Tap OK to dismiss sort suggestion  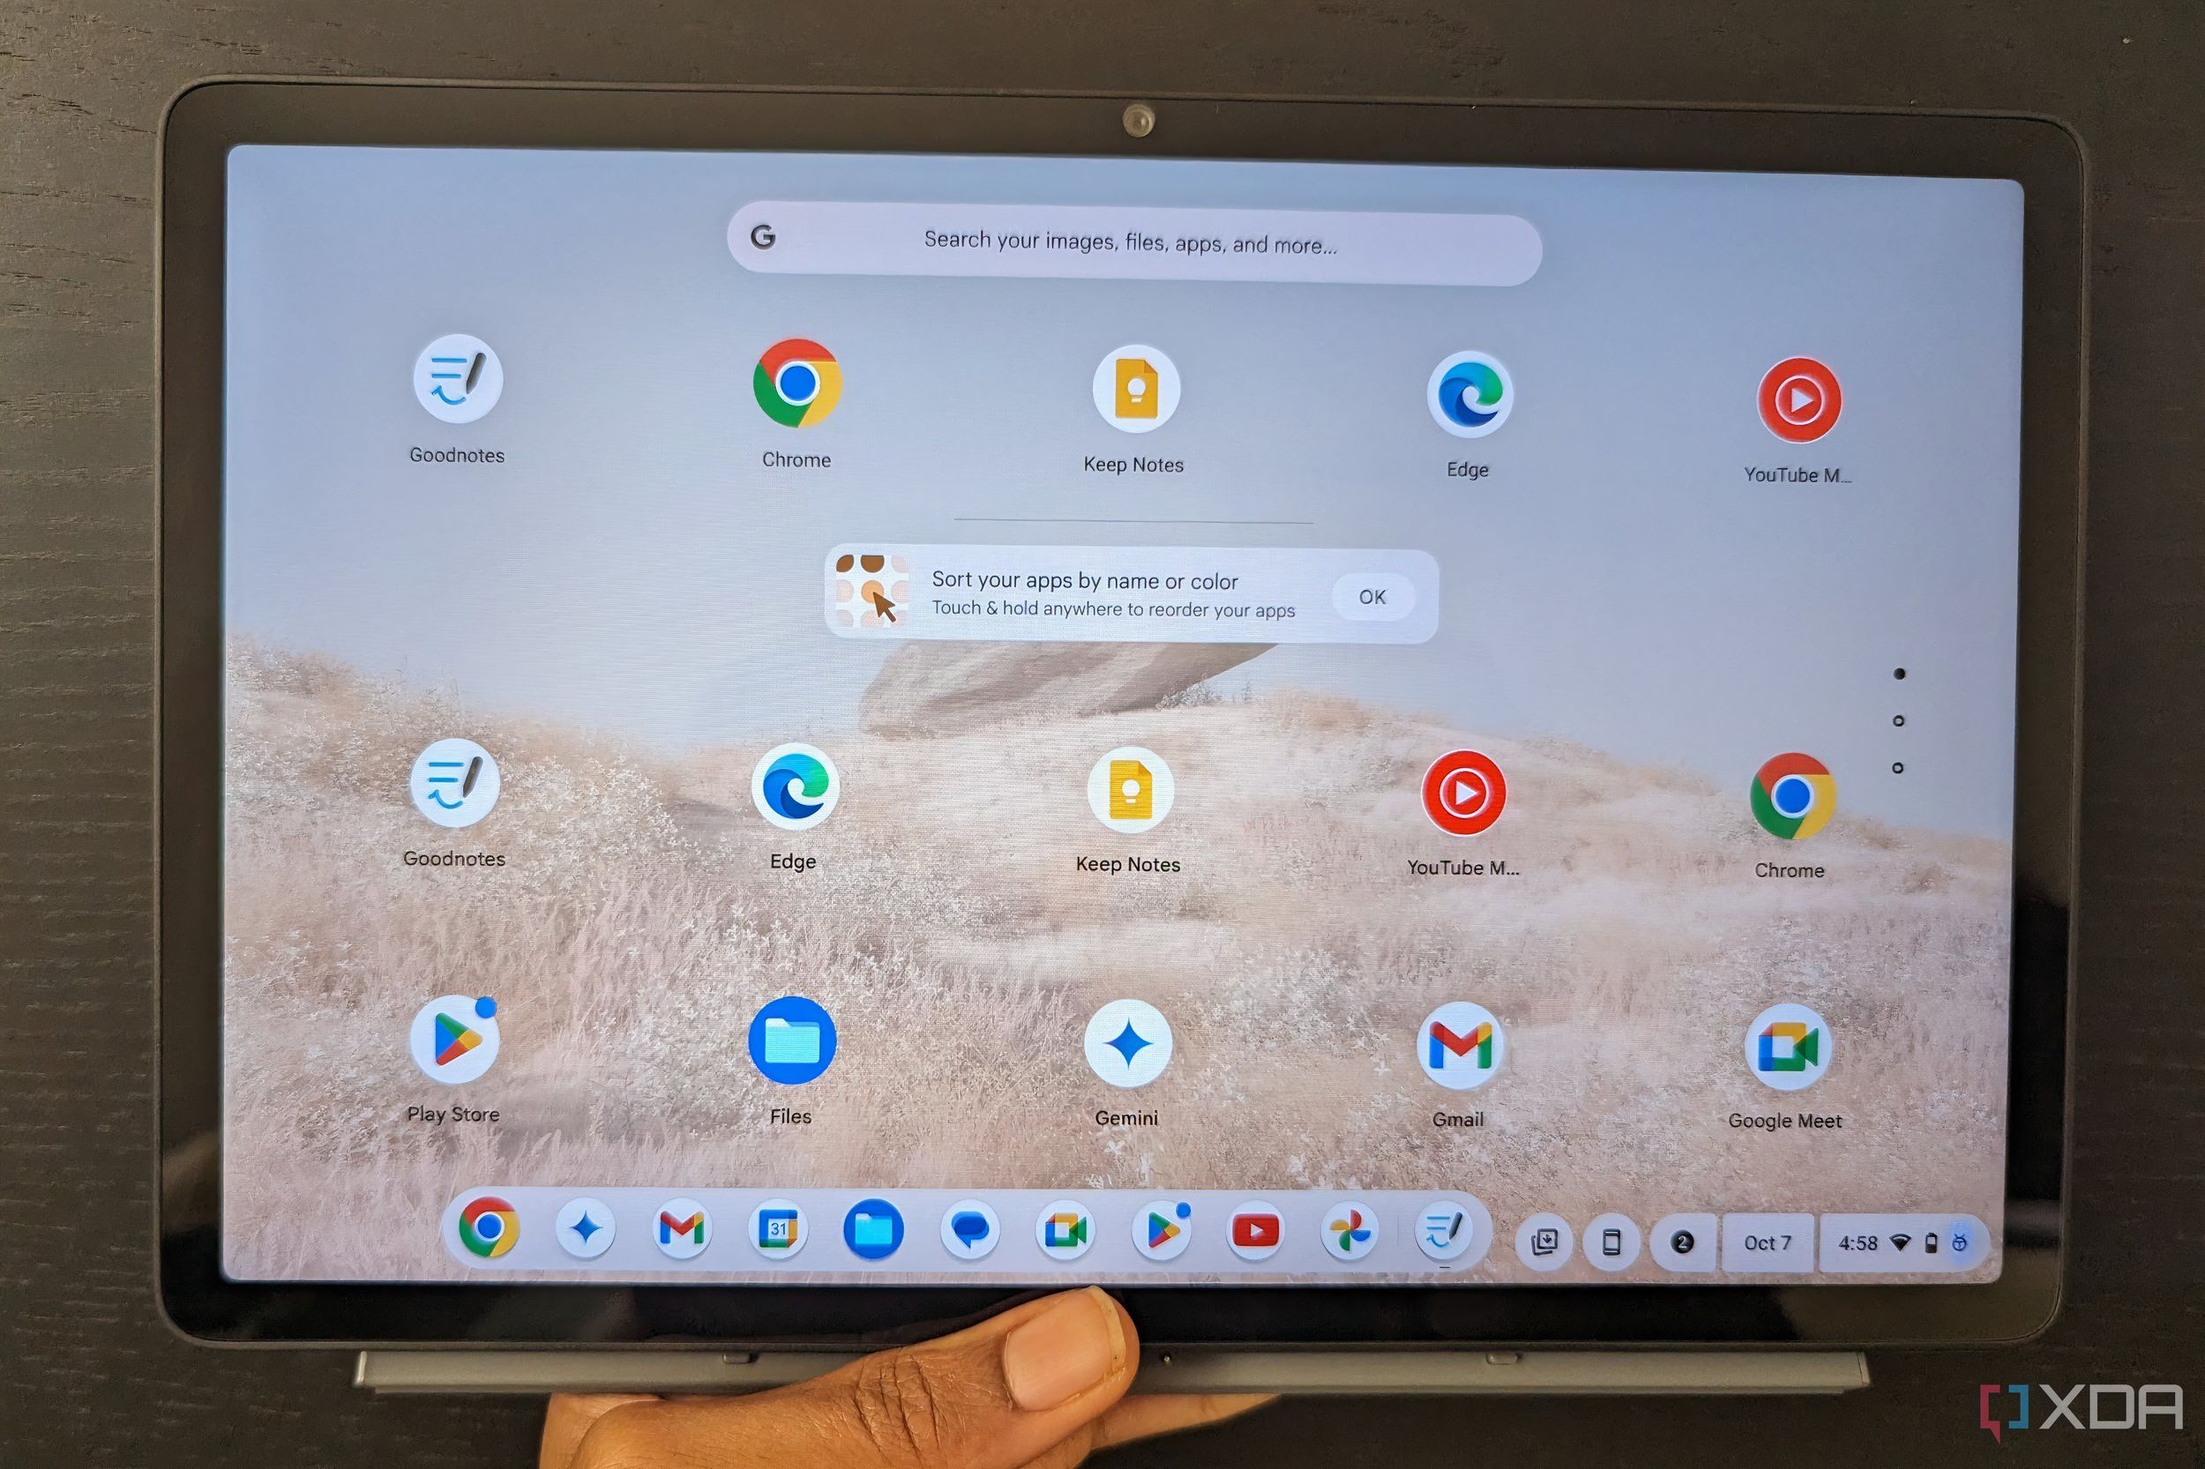point(1374,597)
